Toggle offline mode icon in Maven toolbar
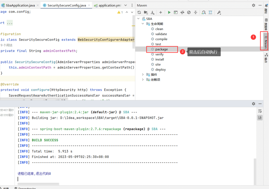 tap(182, 12)
